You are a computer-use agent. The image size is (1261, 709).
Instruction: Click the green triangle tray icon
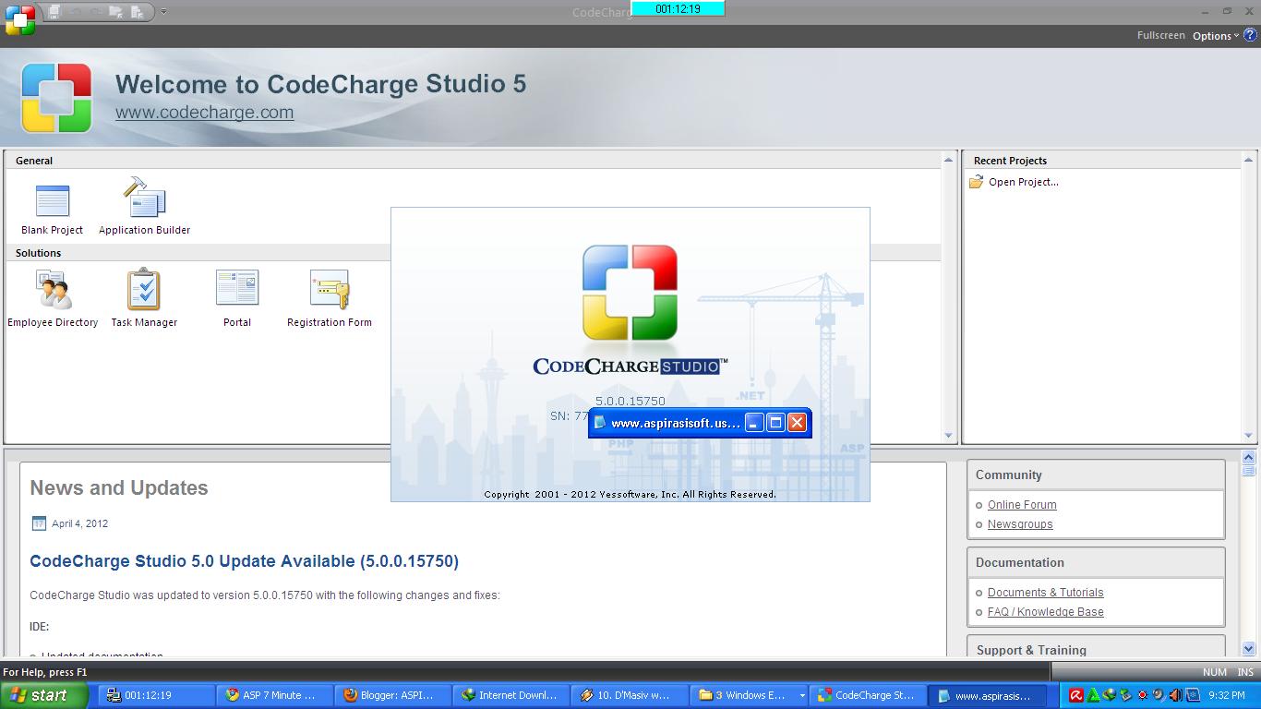(x=1093, y=695)
